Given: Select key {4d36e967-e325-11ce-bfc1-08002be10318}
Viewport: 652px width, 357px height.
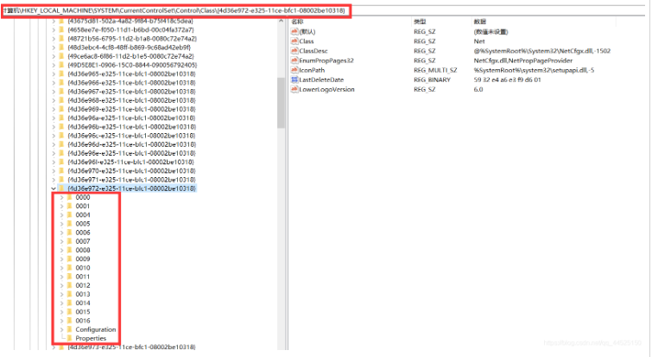Looking at the screenshot, I should click(131, 91).
